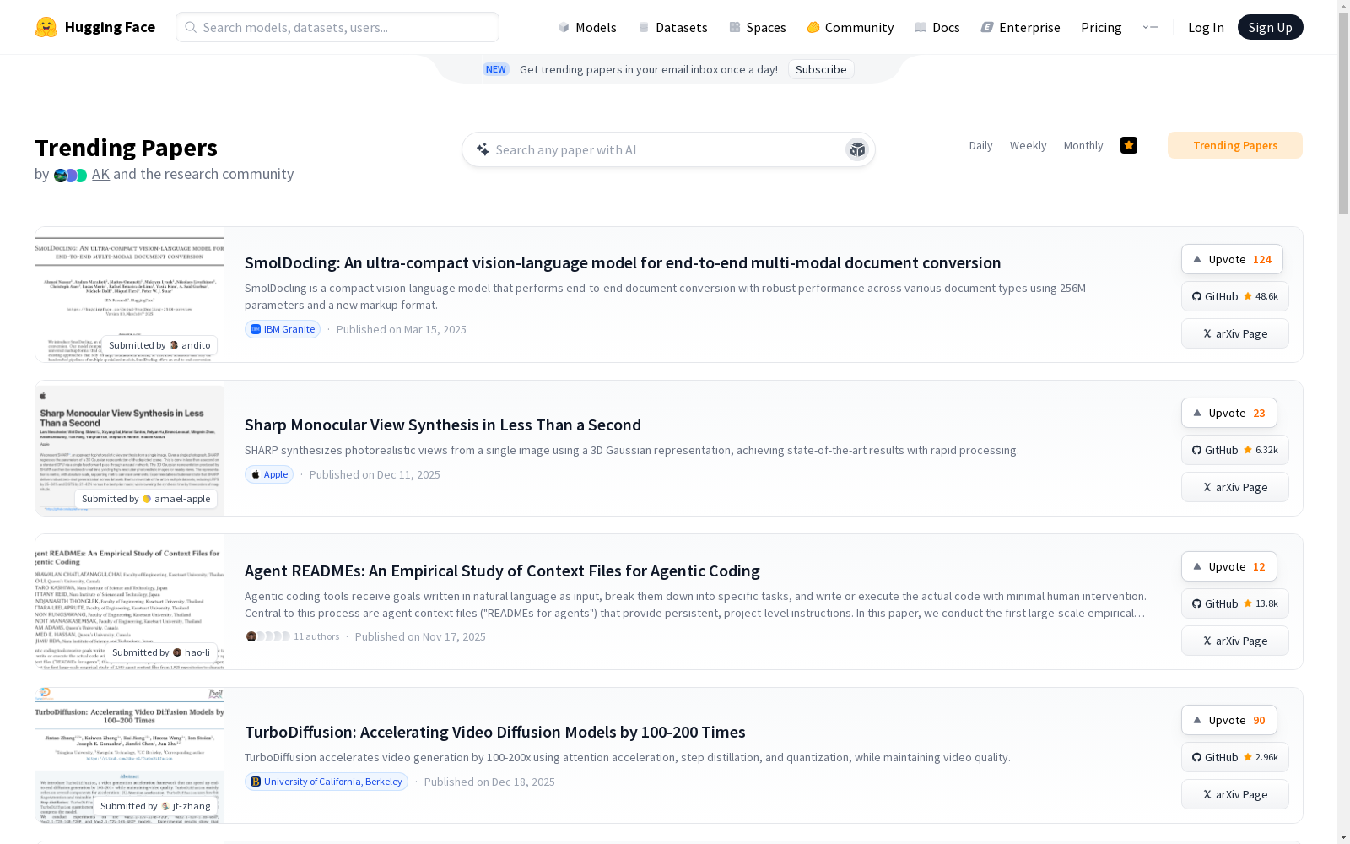This screenshot has height=844, width=1350.
Task: Upvote the Agent READMEs paper
Action: (x=1229, y=566)
